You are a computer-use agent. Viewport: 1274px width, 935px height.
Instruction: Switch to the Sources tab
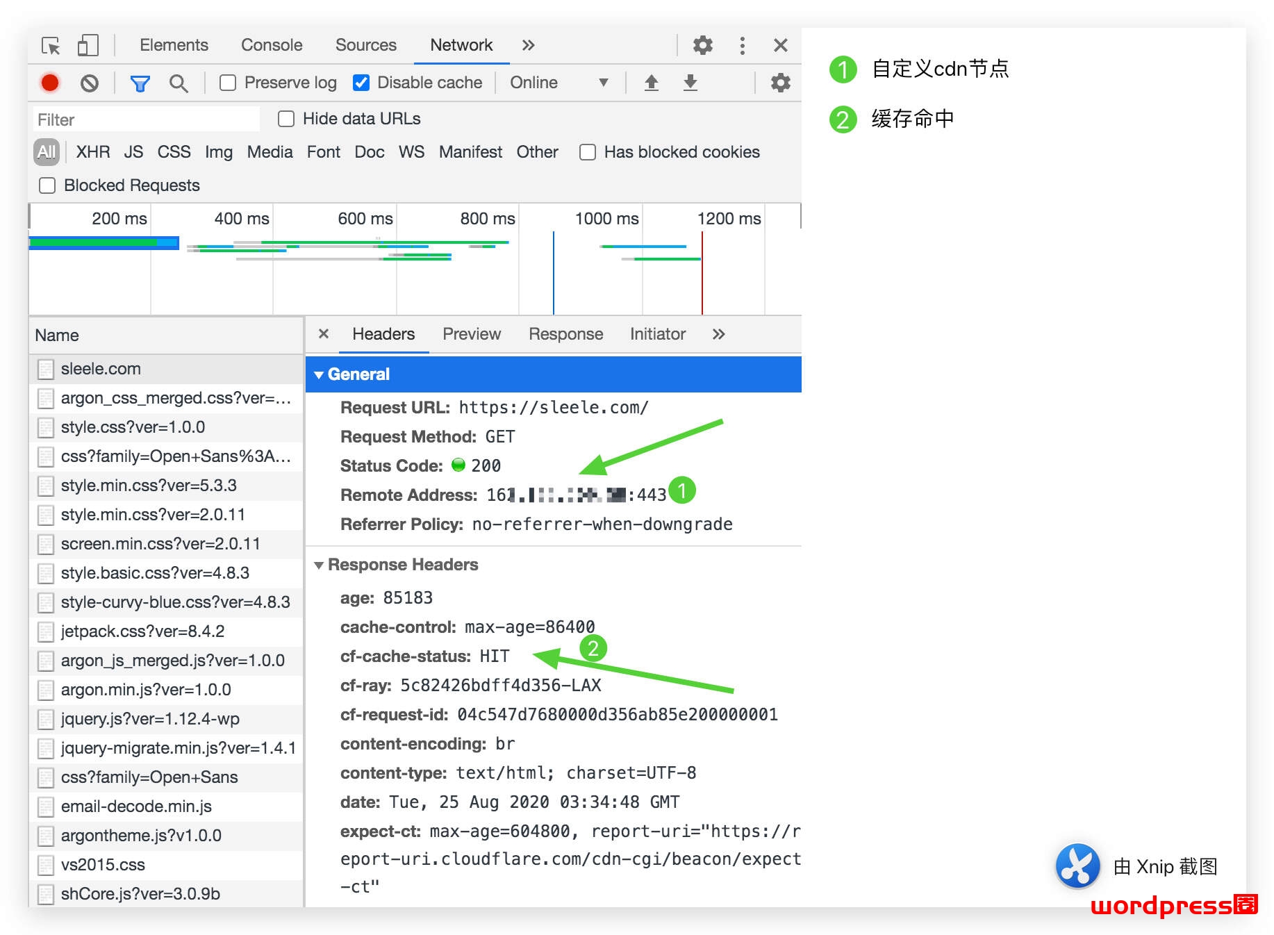tap(366, 45)
